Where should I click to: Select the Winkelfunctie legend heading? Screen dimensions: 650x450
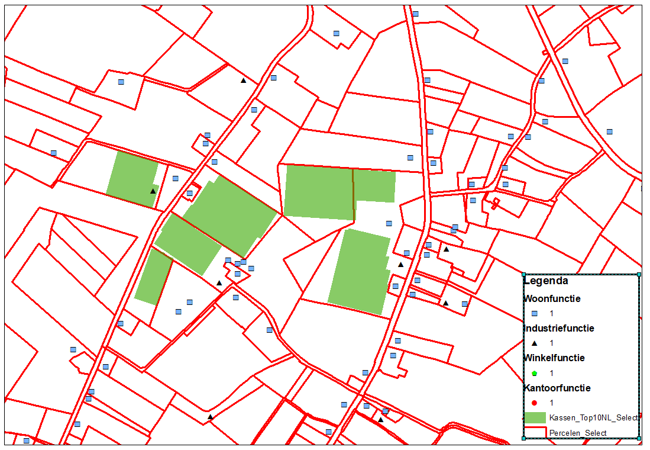(x=554, y=358)
